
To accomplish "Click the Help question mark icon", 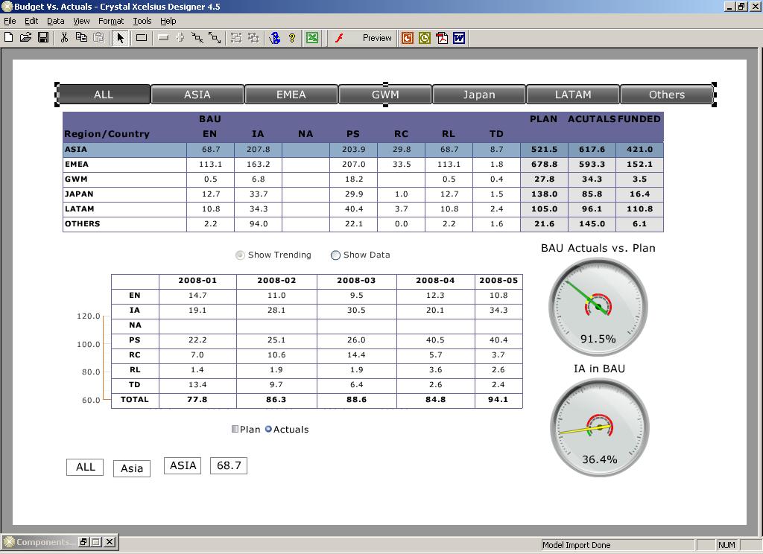I will point(293,38).
